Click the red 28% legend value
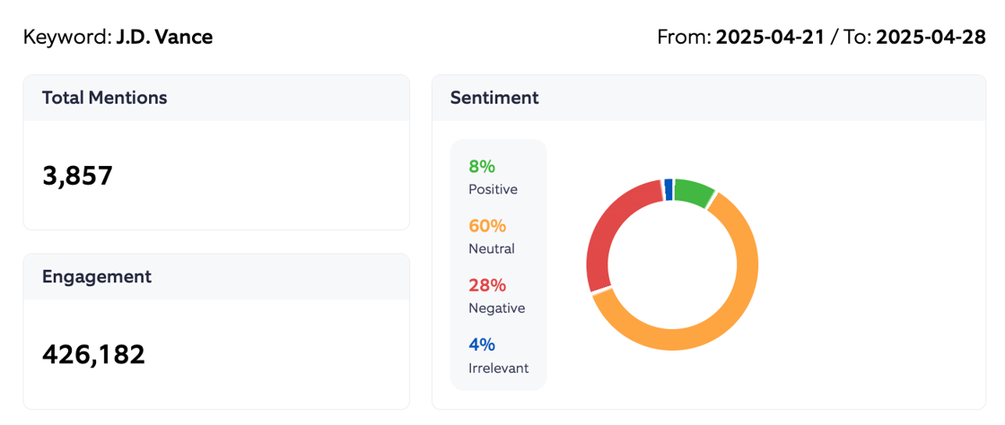Image resolution: width=1005 pixels, height=425 pixels. coord(487,285)
